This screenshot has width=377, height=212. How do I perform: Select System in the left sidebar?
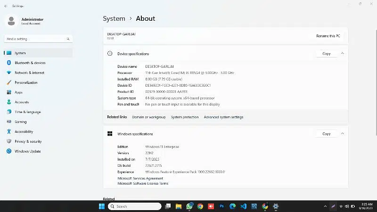click(x=20, y=53)
